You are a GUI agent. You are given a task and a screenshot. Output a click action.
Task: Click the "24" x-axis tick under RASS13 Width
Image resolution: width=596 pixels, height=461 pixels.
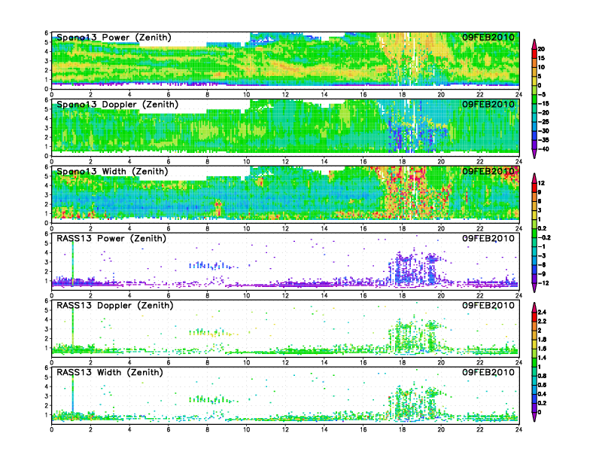(518, 429)
